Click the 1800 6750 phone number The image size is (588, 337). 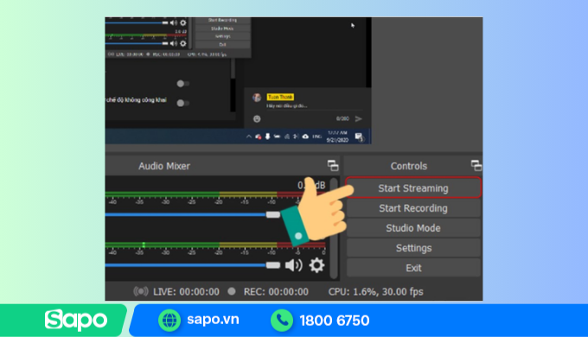pyautogui.click(x=335, y=321)
